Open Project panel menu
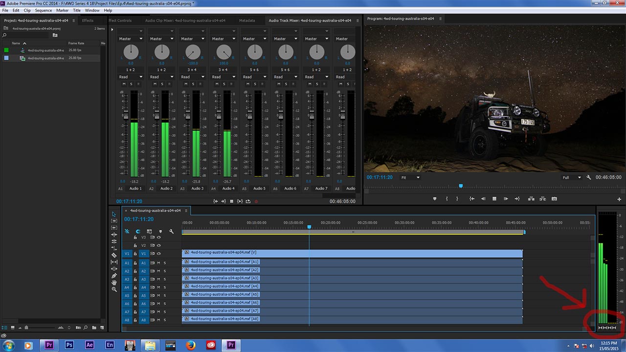 74,21
